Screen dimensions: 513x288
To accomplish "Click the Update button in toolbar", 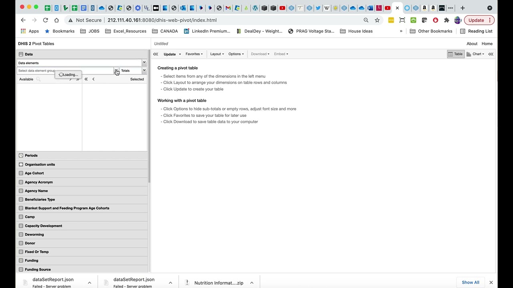I will pyautogui.click(x=170, y=54).
